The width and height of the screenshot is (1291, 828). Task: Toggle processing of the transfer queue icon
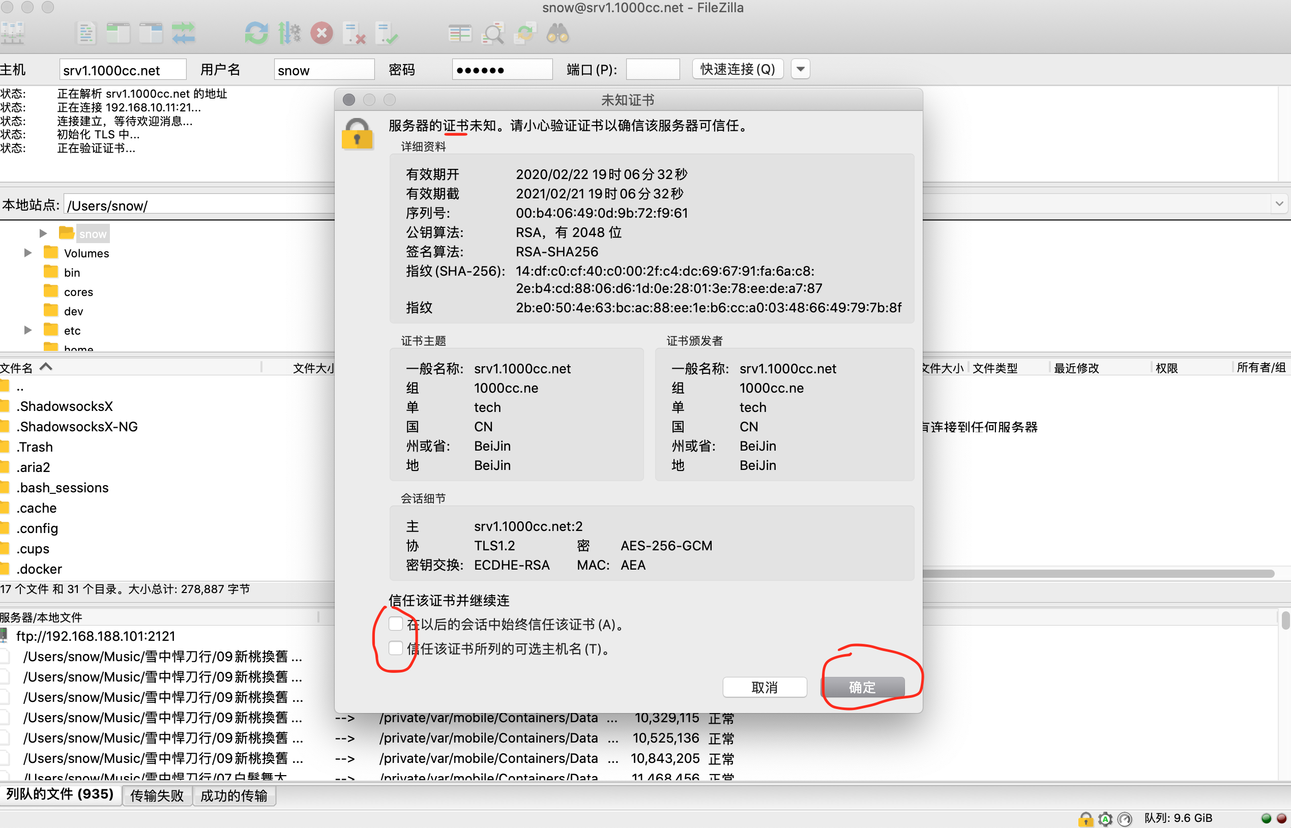pyautogui.click(x=289, y=34)
